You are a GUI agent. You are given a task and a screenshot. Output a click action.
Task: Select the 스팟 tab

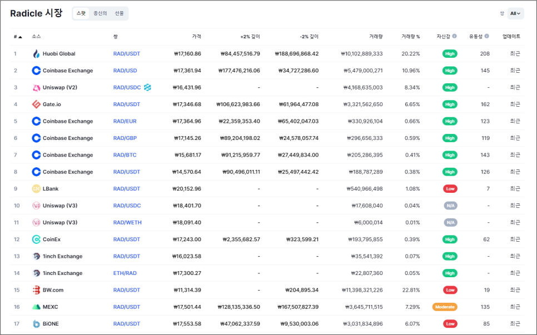[81, 13]
